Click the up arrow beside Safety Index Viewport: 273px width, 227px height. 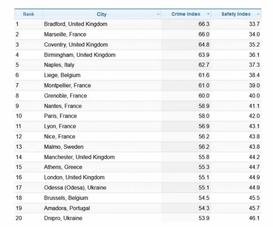pyautogui.click(x=258, y=14)
